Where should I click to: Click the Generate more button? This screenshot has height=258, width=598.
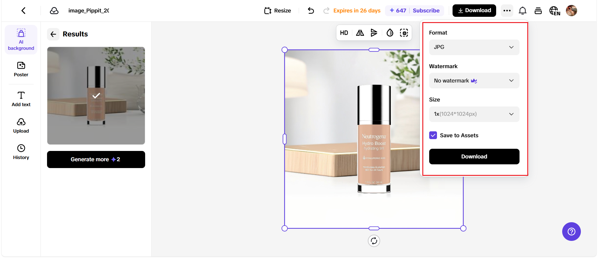[x=96, y=159]
